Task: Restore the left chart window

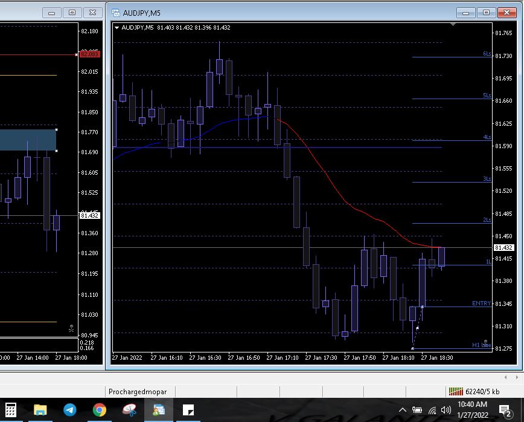Action: point(72,13)
